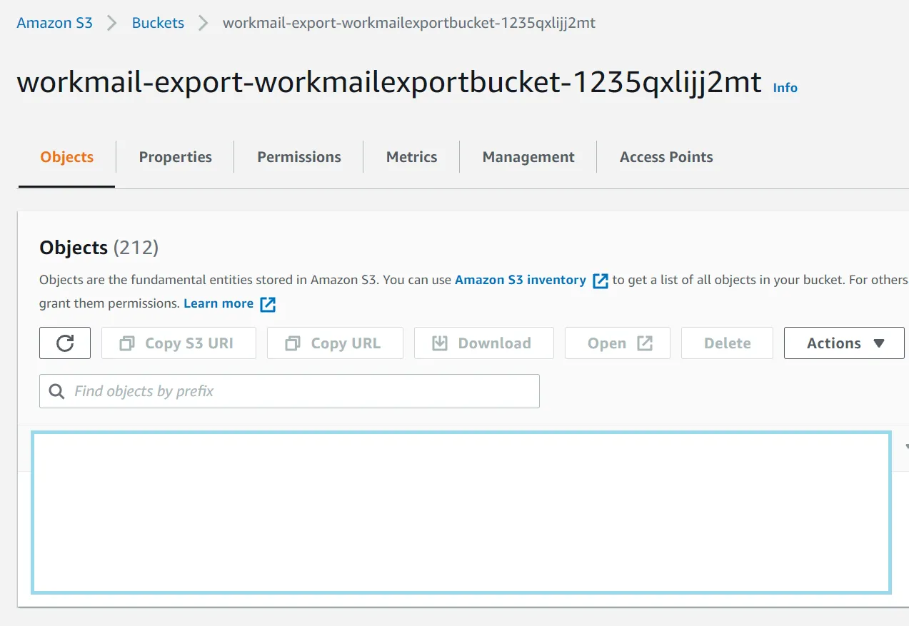The image size is (909, 626).
Task: Select the Objects tab
Action: tap(67, 157)
